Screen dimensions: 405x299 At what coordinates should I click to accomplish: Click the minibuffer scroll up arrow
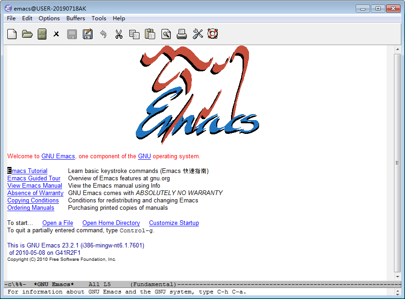pyautogui.click(x=398, y=290)
